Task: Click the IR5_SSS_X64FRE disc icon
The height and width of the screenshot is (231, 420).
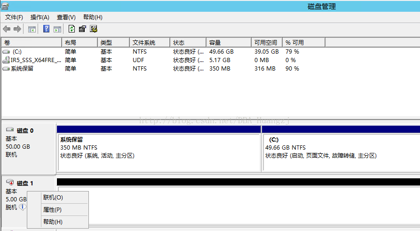Action: pyautogui.click(x=6, y=60)
